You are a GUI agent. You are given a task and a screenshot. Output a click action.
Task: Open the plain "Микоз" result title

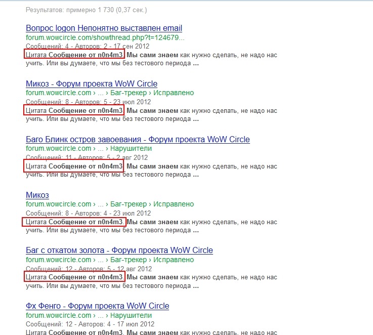[x=37, y=195]
